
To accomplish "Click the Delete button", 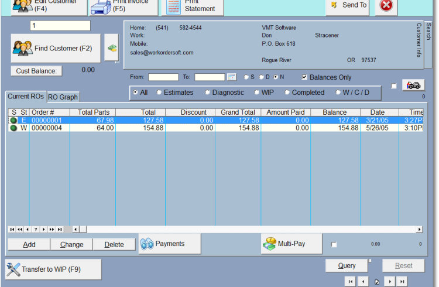I will (x=114, y=244).
